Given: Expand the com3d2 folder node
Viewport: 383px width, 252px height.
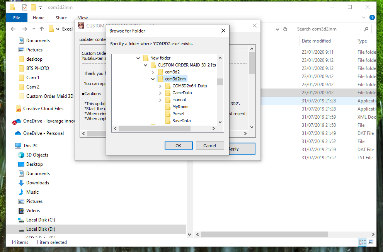Looking at the screenshot, I should [153, 72].
